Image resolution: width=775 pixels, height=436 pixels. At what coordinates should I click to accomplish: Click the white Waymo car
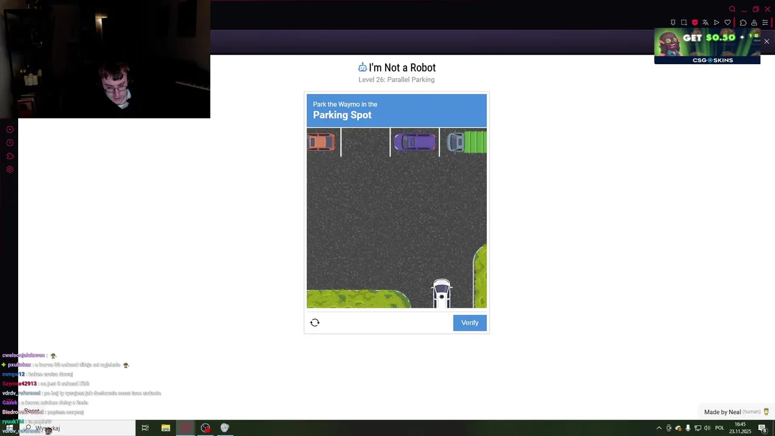pos(441,294)
